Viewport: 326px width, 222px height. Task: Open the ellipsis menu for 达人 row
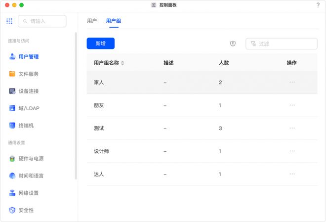coord(292,174)
